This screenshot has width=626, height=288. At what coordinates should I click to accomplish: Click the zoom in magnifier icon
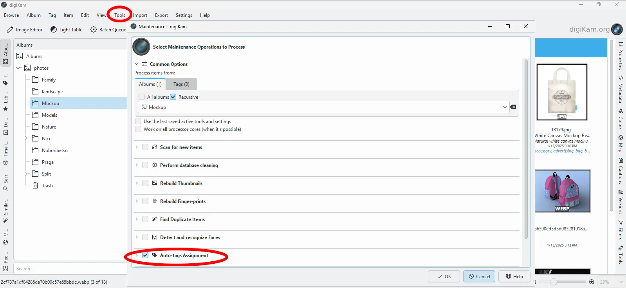592,282
